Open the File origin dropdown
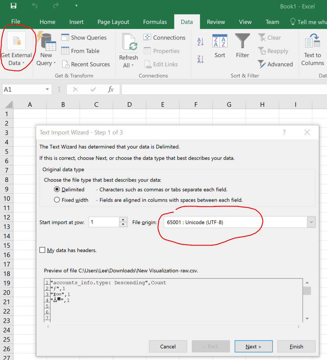This screenshot has height=360, width=327. (x=311, y=222)
